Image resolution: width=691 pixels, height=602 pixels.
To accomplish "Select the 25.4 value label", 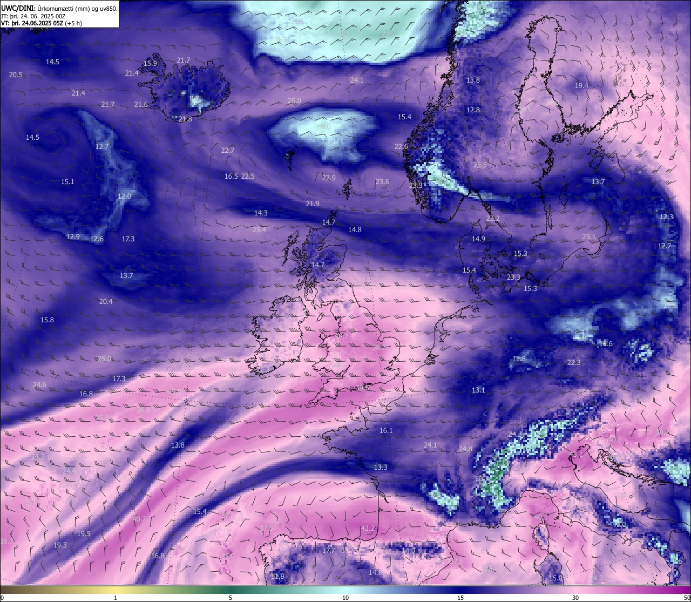I will [259, 230].
